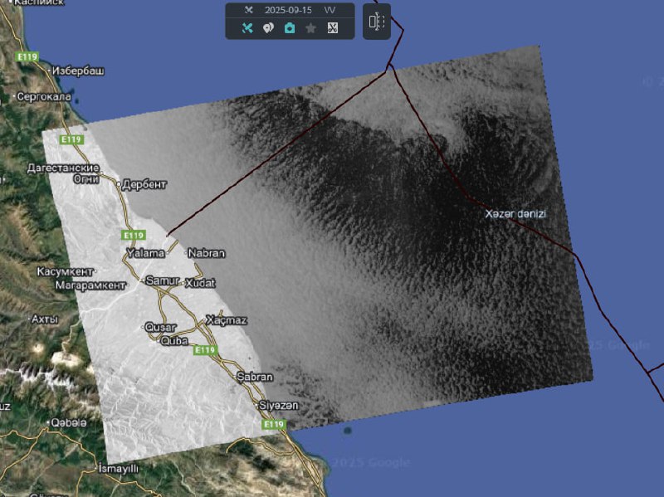Click the small satellite icon beside date

(x=248, y=10)
